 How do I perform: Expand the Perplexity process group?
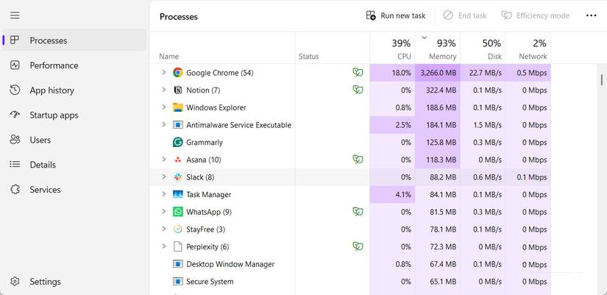point(164,246)
